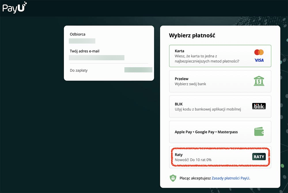The width and height of the screenshot is (288, 193).
Task: Select Apple Pay • Google Pay • Masterpass
Action: [206, 132]
